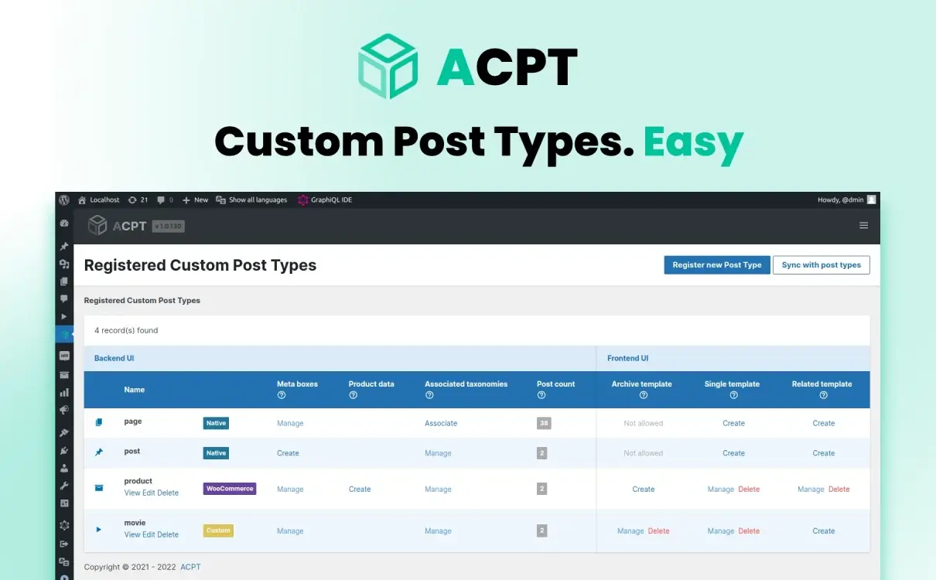Click the Archive template help icon

(x=643, y=395)
